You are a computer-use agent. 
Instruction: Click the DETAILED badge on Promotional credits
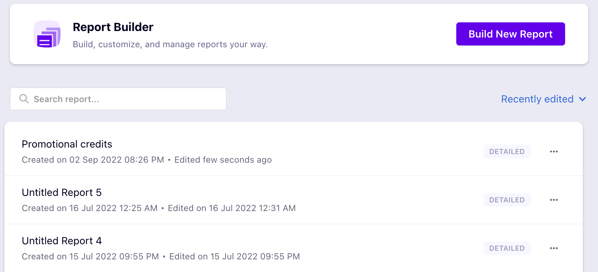tap(507, 152)
